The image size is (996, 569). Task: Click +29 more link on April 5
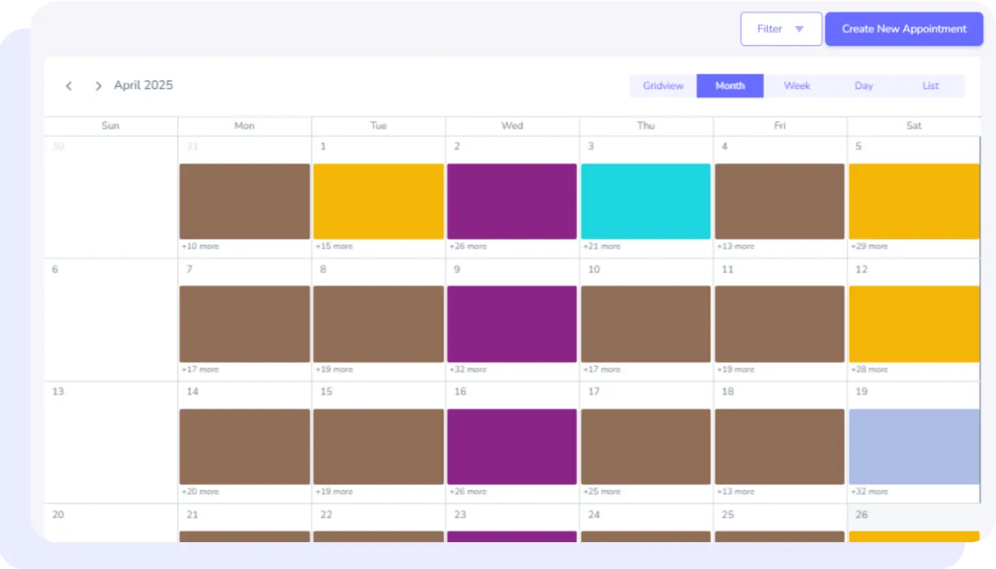pos(868,246)
